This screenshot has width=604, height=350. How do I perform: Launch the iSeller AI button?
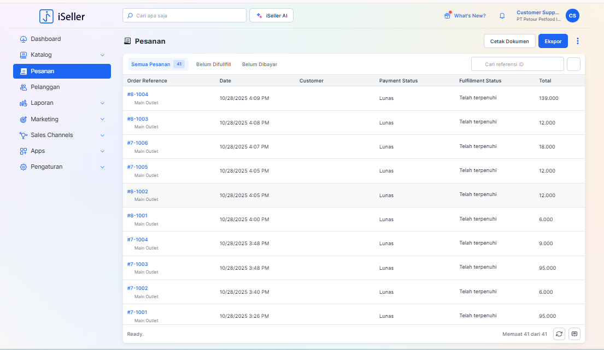tap(271, 16)
